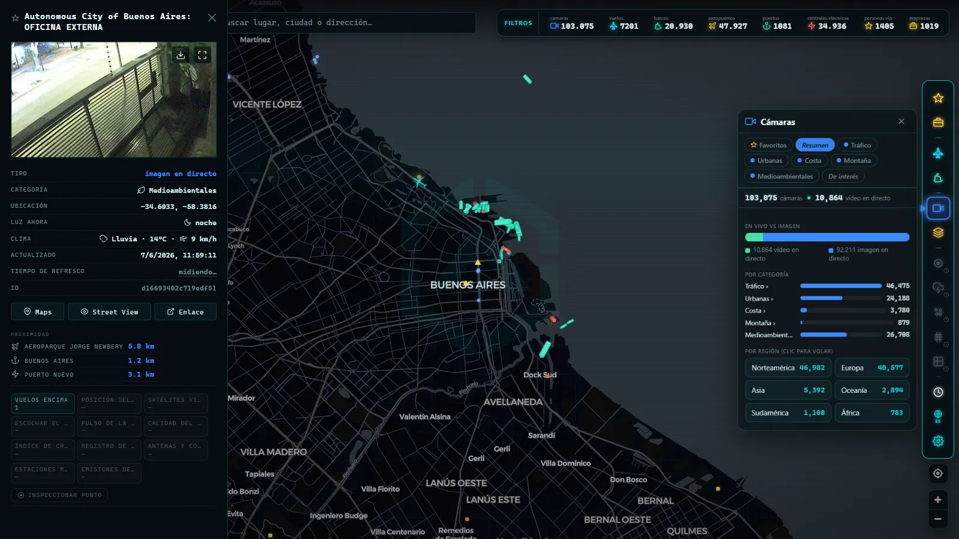Click the weather cloud icon in sidebar
Image resolution: width=959 pixels, height=539 pixels.
(938, 288)
